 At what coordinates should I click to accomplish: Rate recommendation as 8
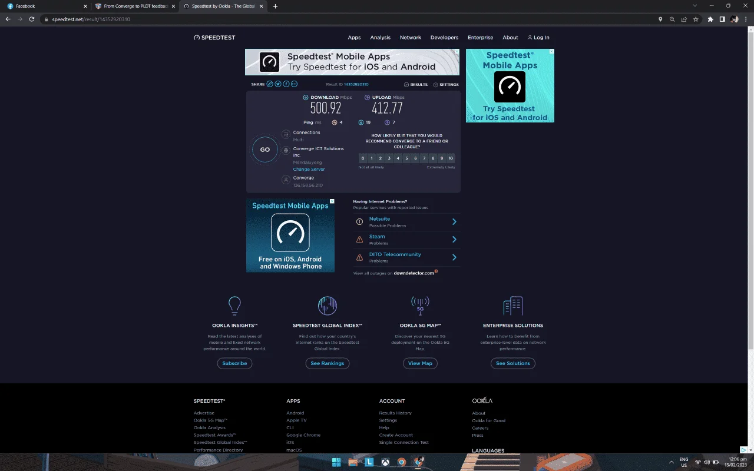pyautogui.click(x=433, y=158)
